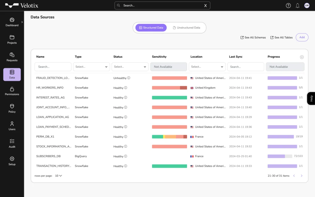This screenshot has height=197, width=315.
Task: Click the SUBSCRIBERS_DB progress bar
Action: [280, 156]
